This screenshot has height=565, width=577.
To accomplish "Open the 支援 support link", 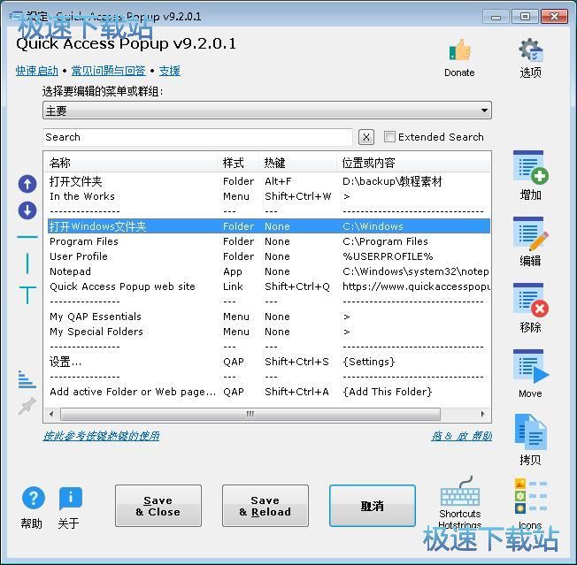I will point(170,71).
